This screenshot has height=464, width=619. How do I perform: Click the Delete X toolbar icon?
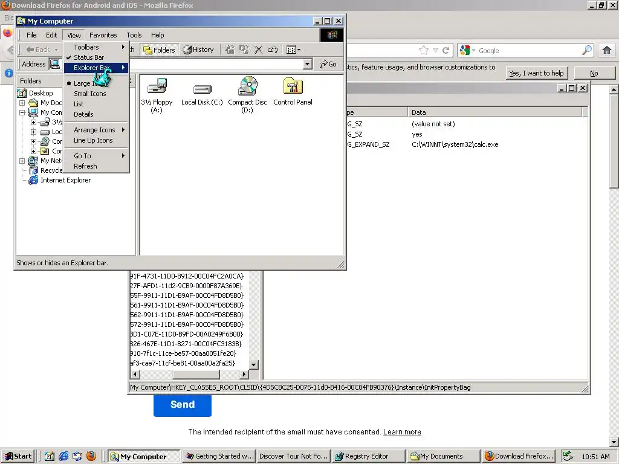(x=258, y=50)
